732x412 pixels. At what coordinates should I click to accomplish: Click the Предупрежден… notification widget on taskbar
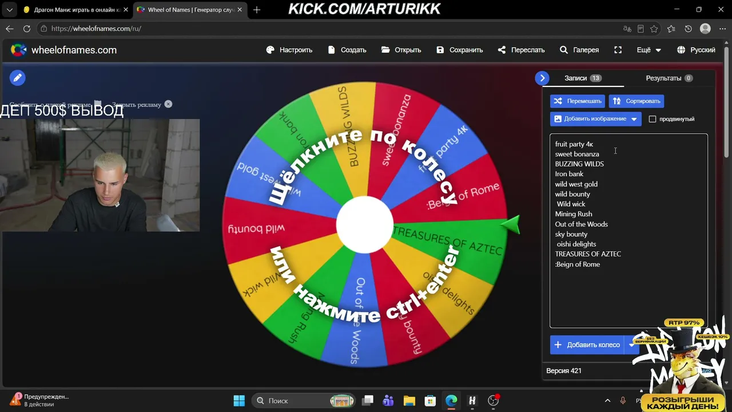[x=39, y=400]
